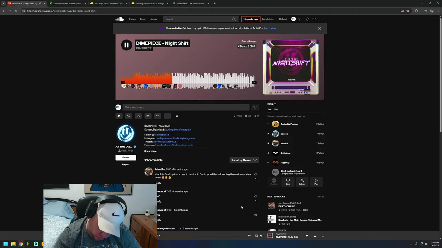This screenshot has width=442, height=248.
Task: Expand description with Show more
Action: (150, 151)
